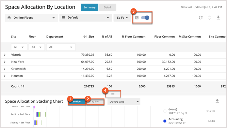Select the By Site chart view
This screenshot has height=128, width=227.
(x=95, y=102)
